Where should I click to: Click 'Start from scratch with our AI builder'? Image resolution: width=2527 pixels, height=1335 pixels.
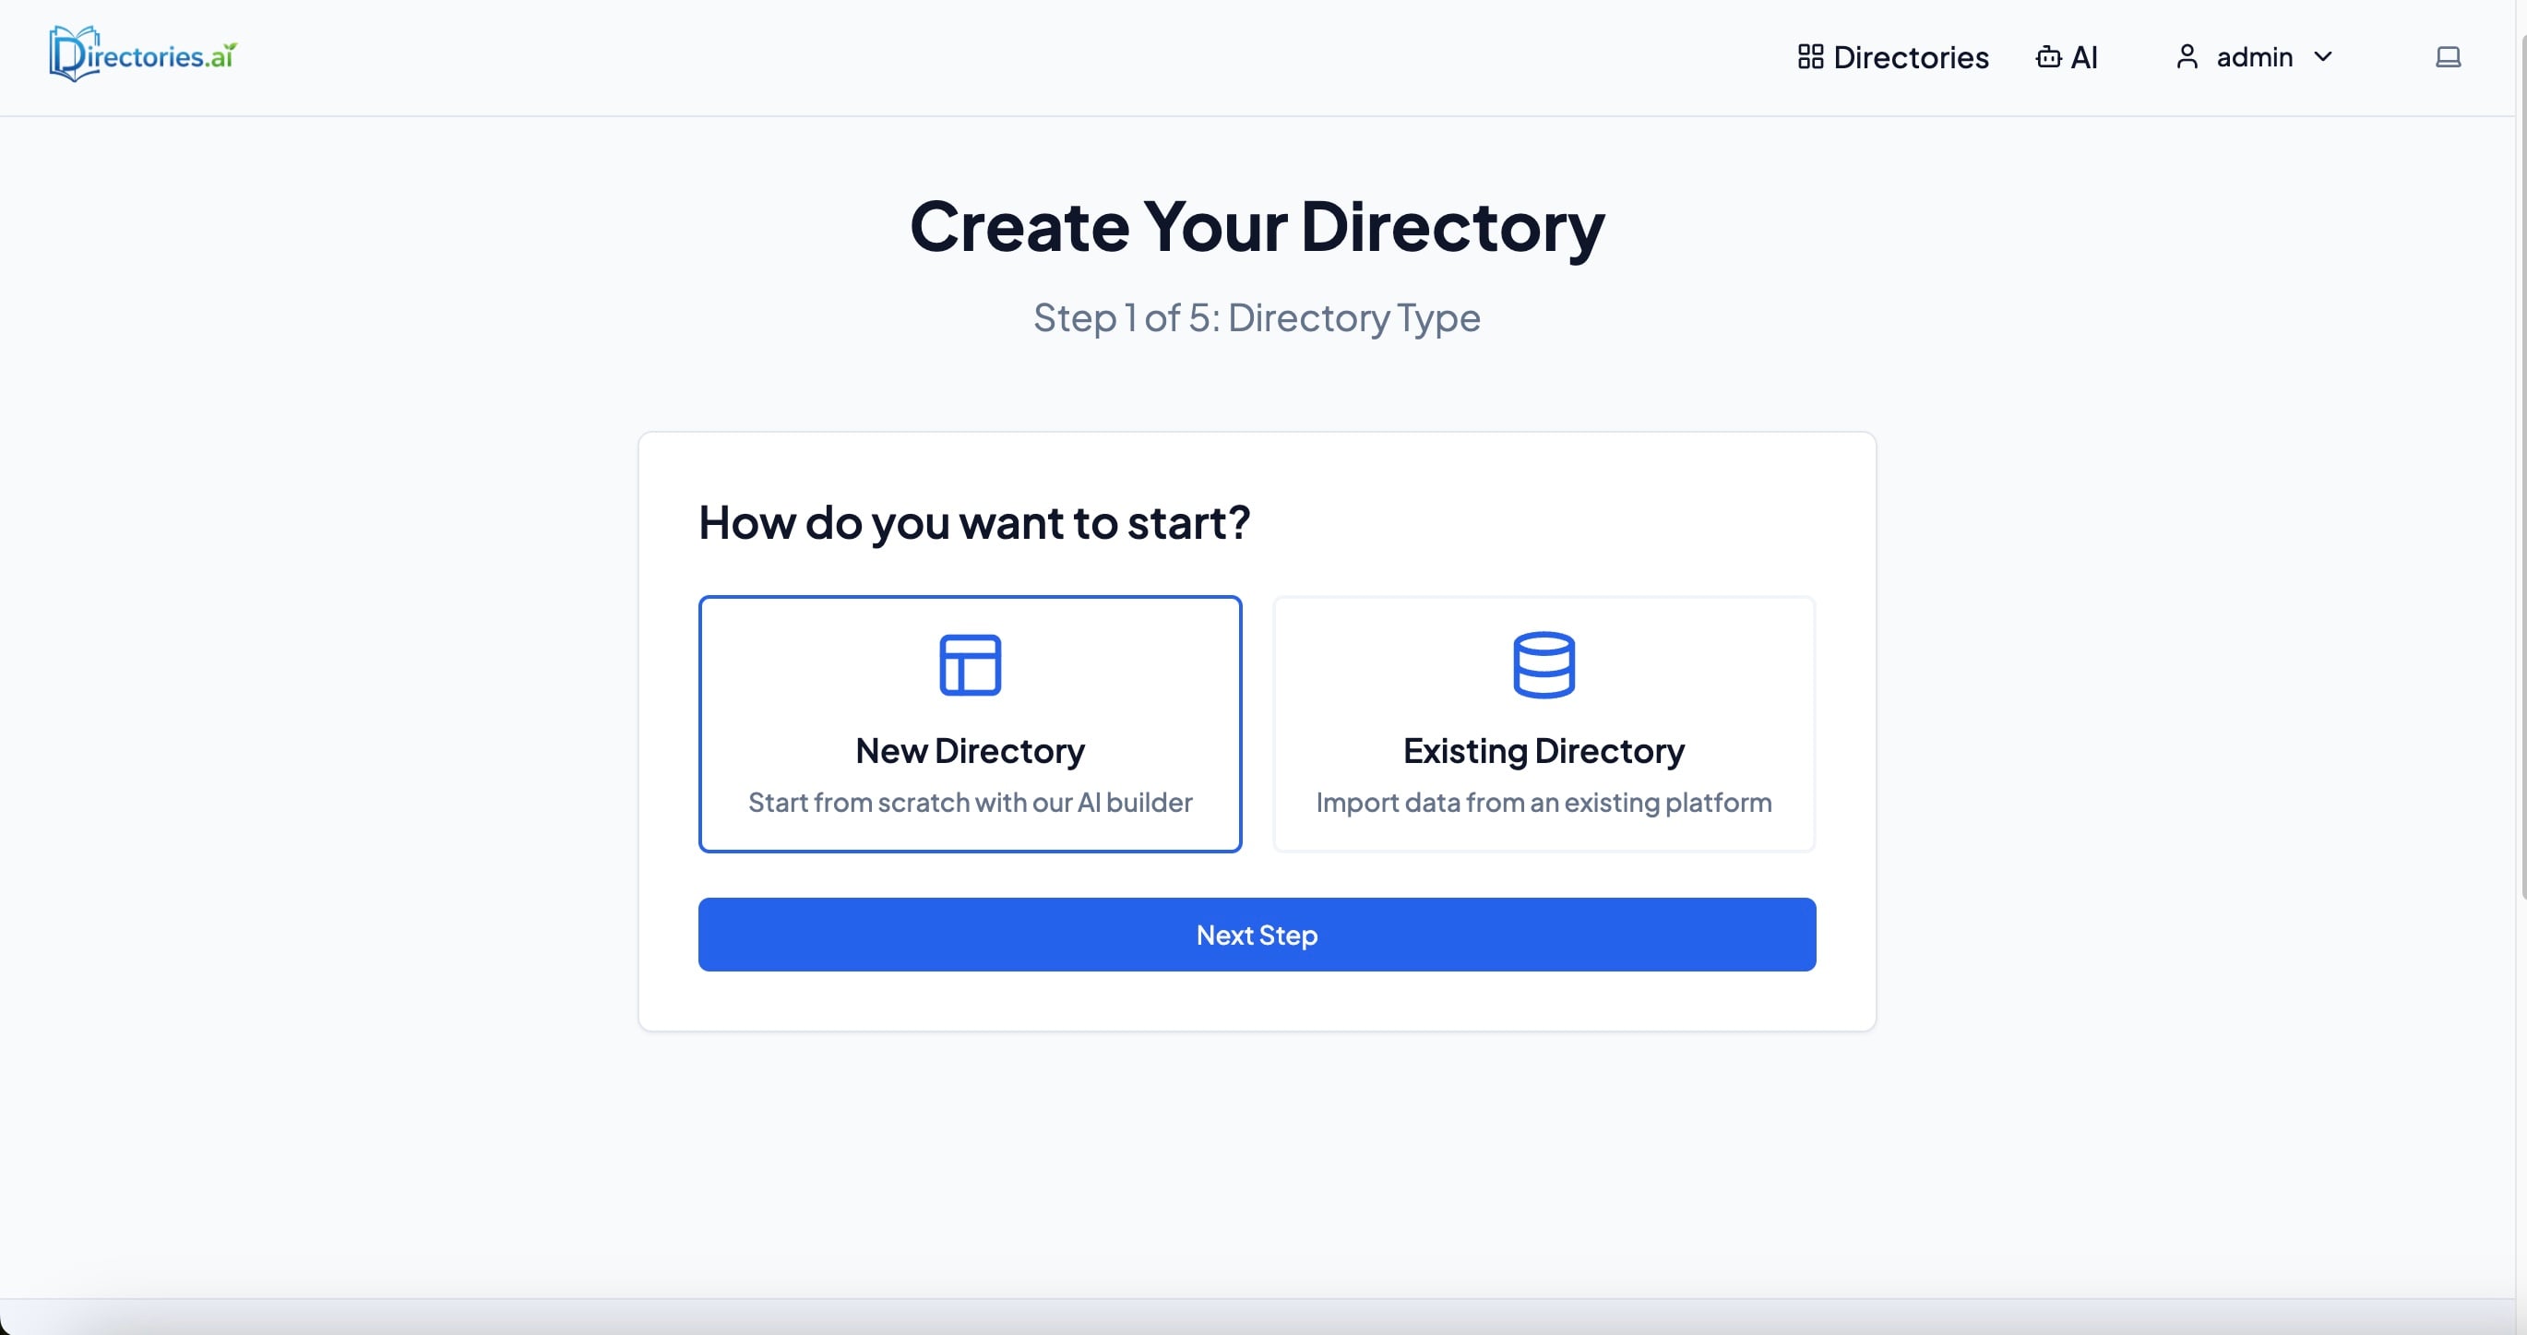[x=971, y=803]
